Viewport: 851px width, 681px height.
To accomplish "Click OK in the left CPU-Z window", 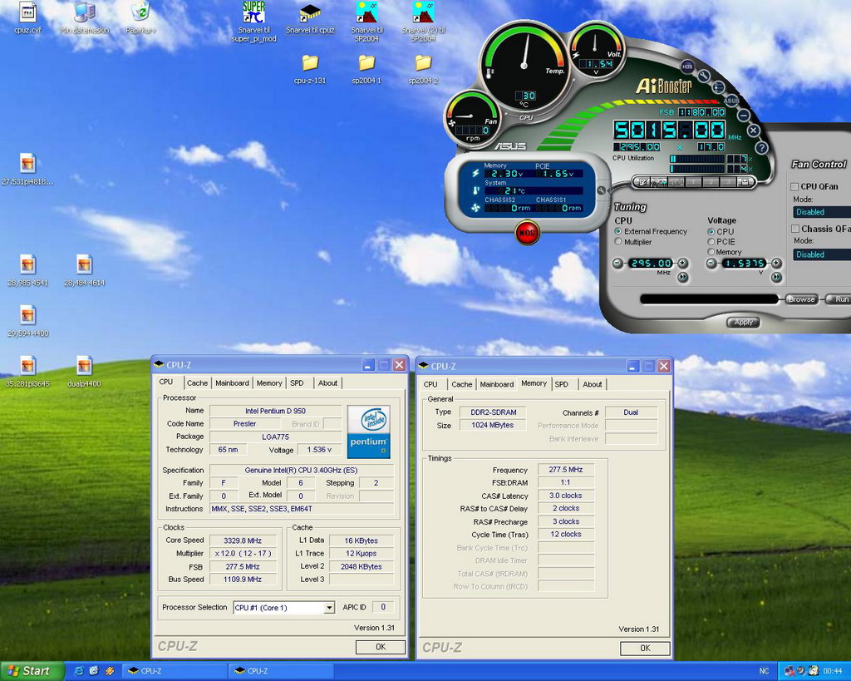I will pos(381,647).
